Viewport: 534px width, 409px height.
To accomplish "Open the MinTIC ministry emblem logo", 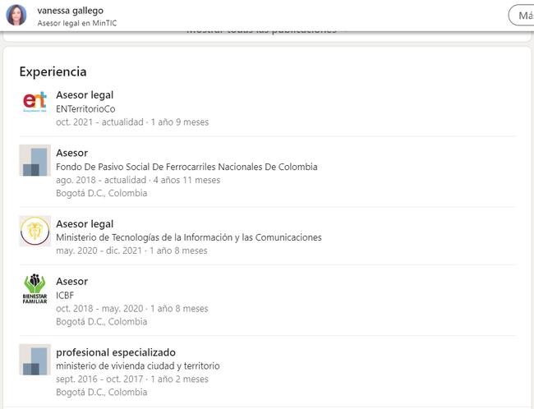I will coord(35,231).
